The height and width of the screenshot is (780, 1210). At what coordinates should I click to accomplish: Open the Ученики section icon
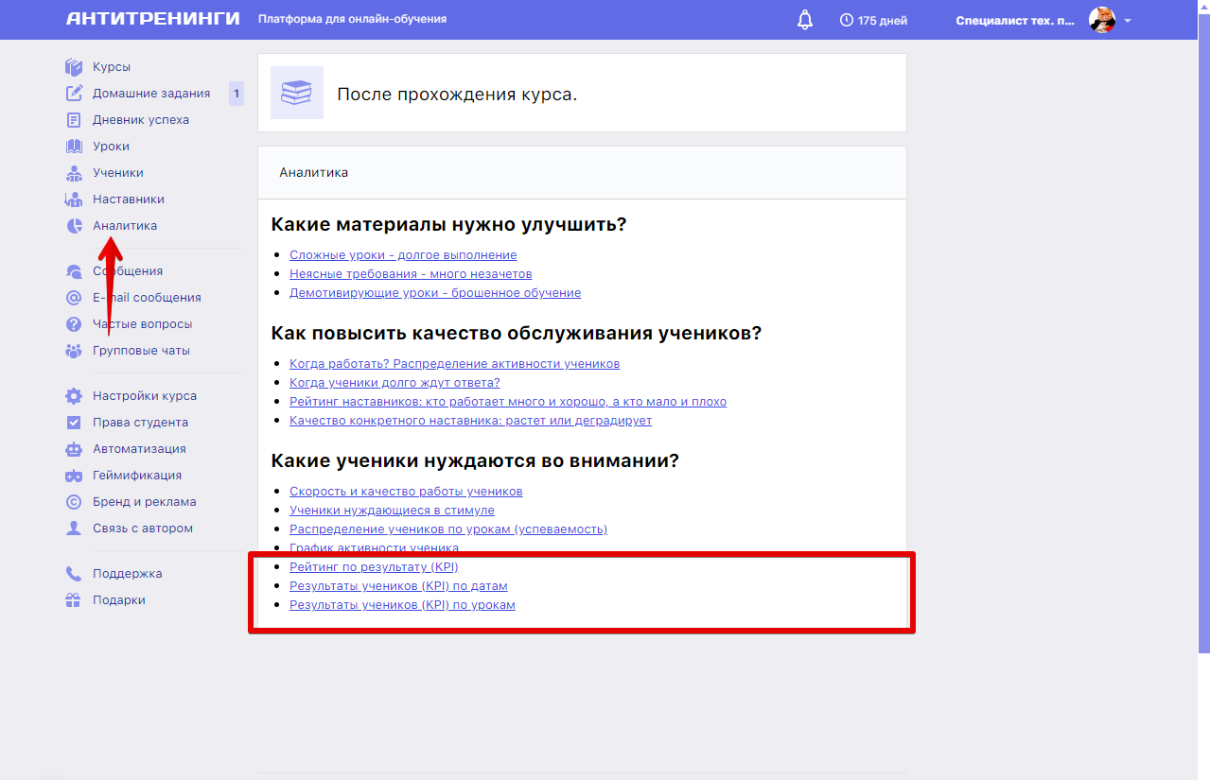click(x=75, y=172)
